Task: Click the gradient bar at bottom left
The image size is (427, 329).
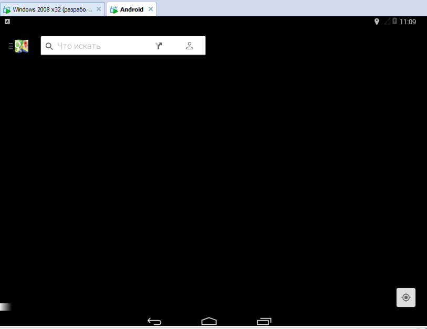Action: point(5,307)
